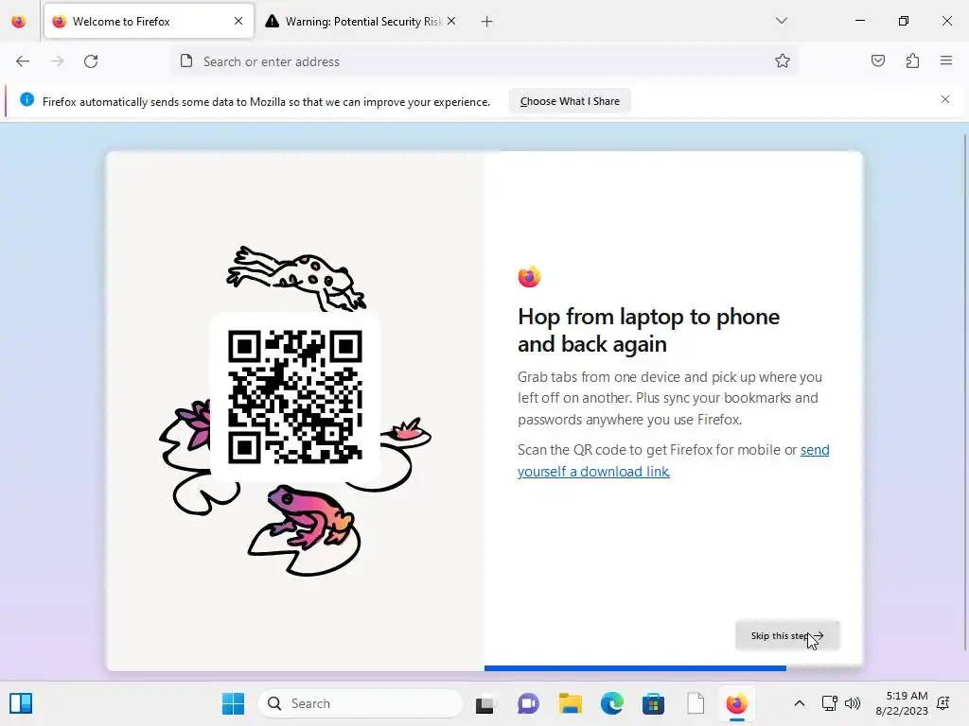Image resolution: width=969 pixels, height=726 pixels.
Task: Open File Explorer from taskbar
Action: [x=570, y=703]
